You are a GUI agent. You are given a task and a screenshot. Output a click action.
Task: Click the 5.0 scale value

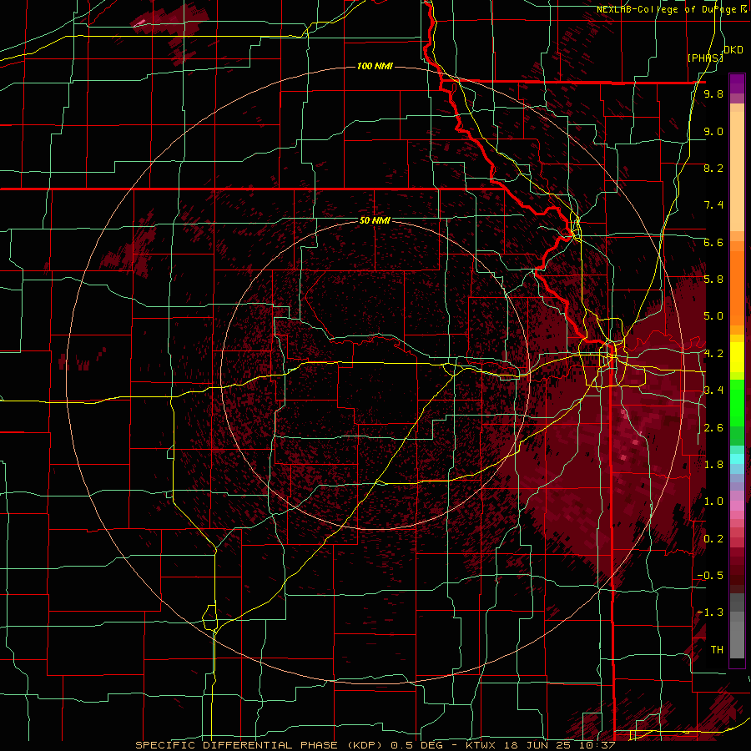(713, 316)
